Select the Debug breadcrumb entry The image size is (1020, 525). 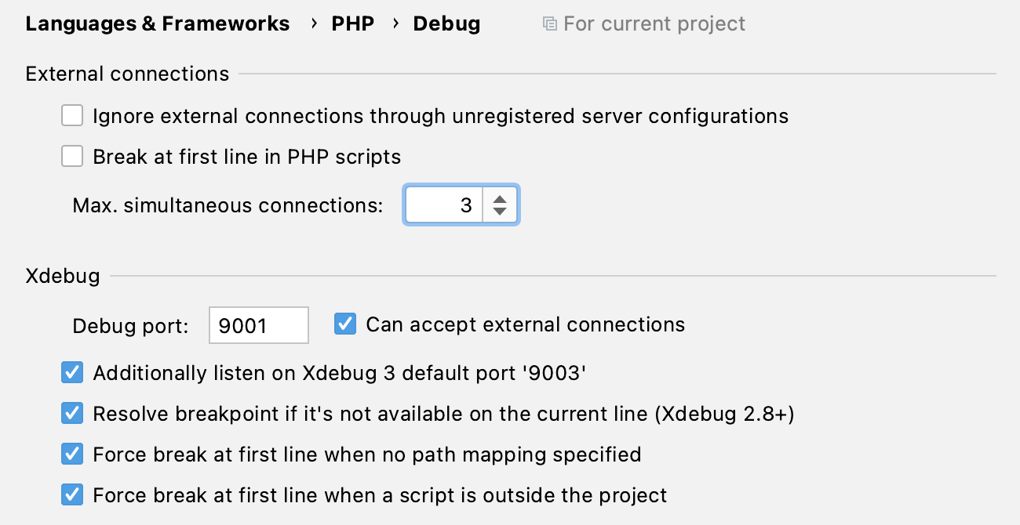click(x=446, y=23)
